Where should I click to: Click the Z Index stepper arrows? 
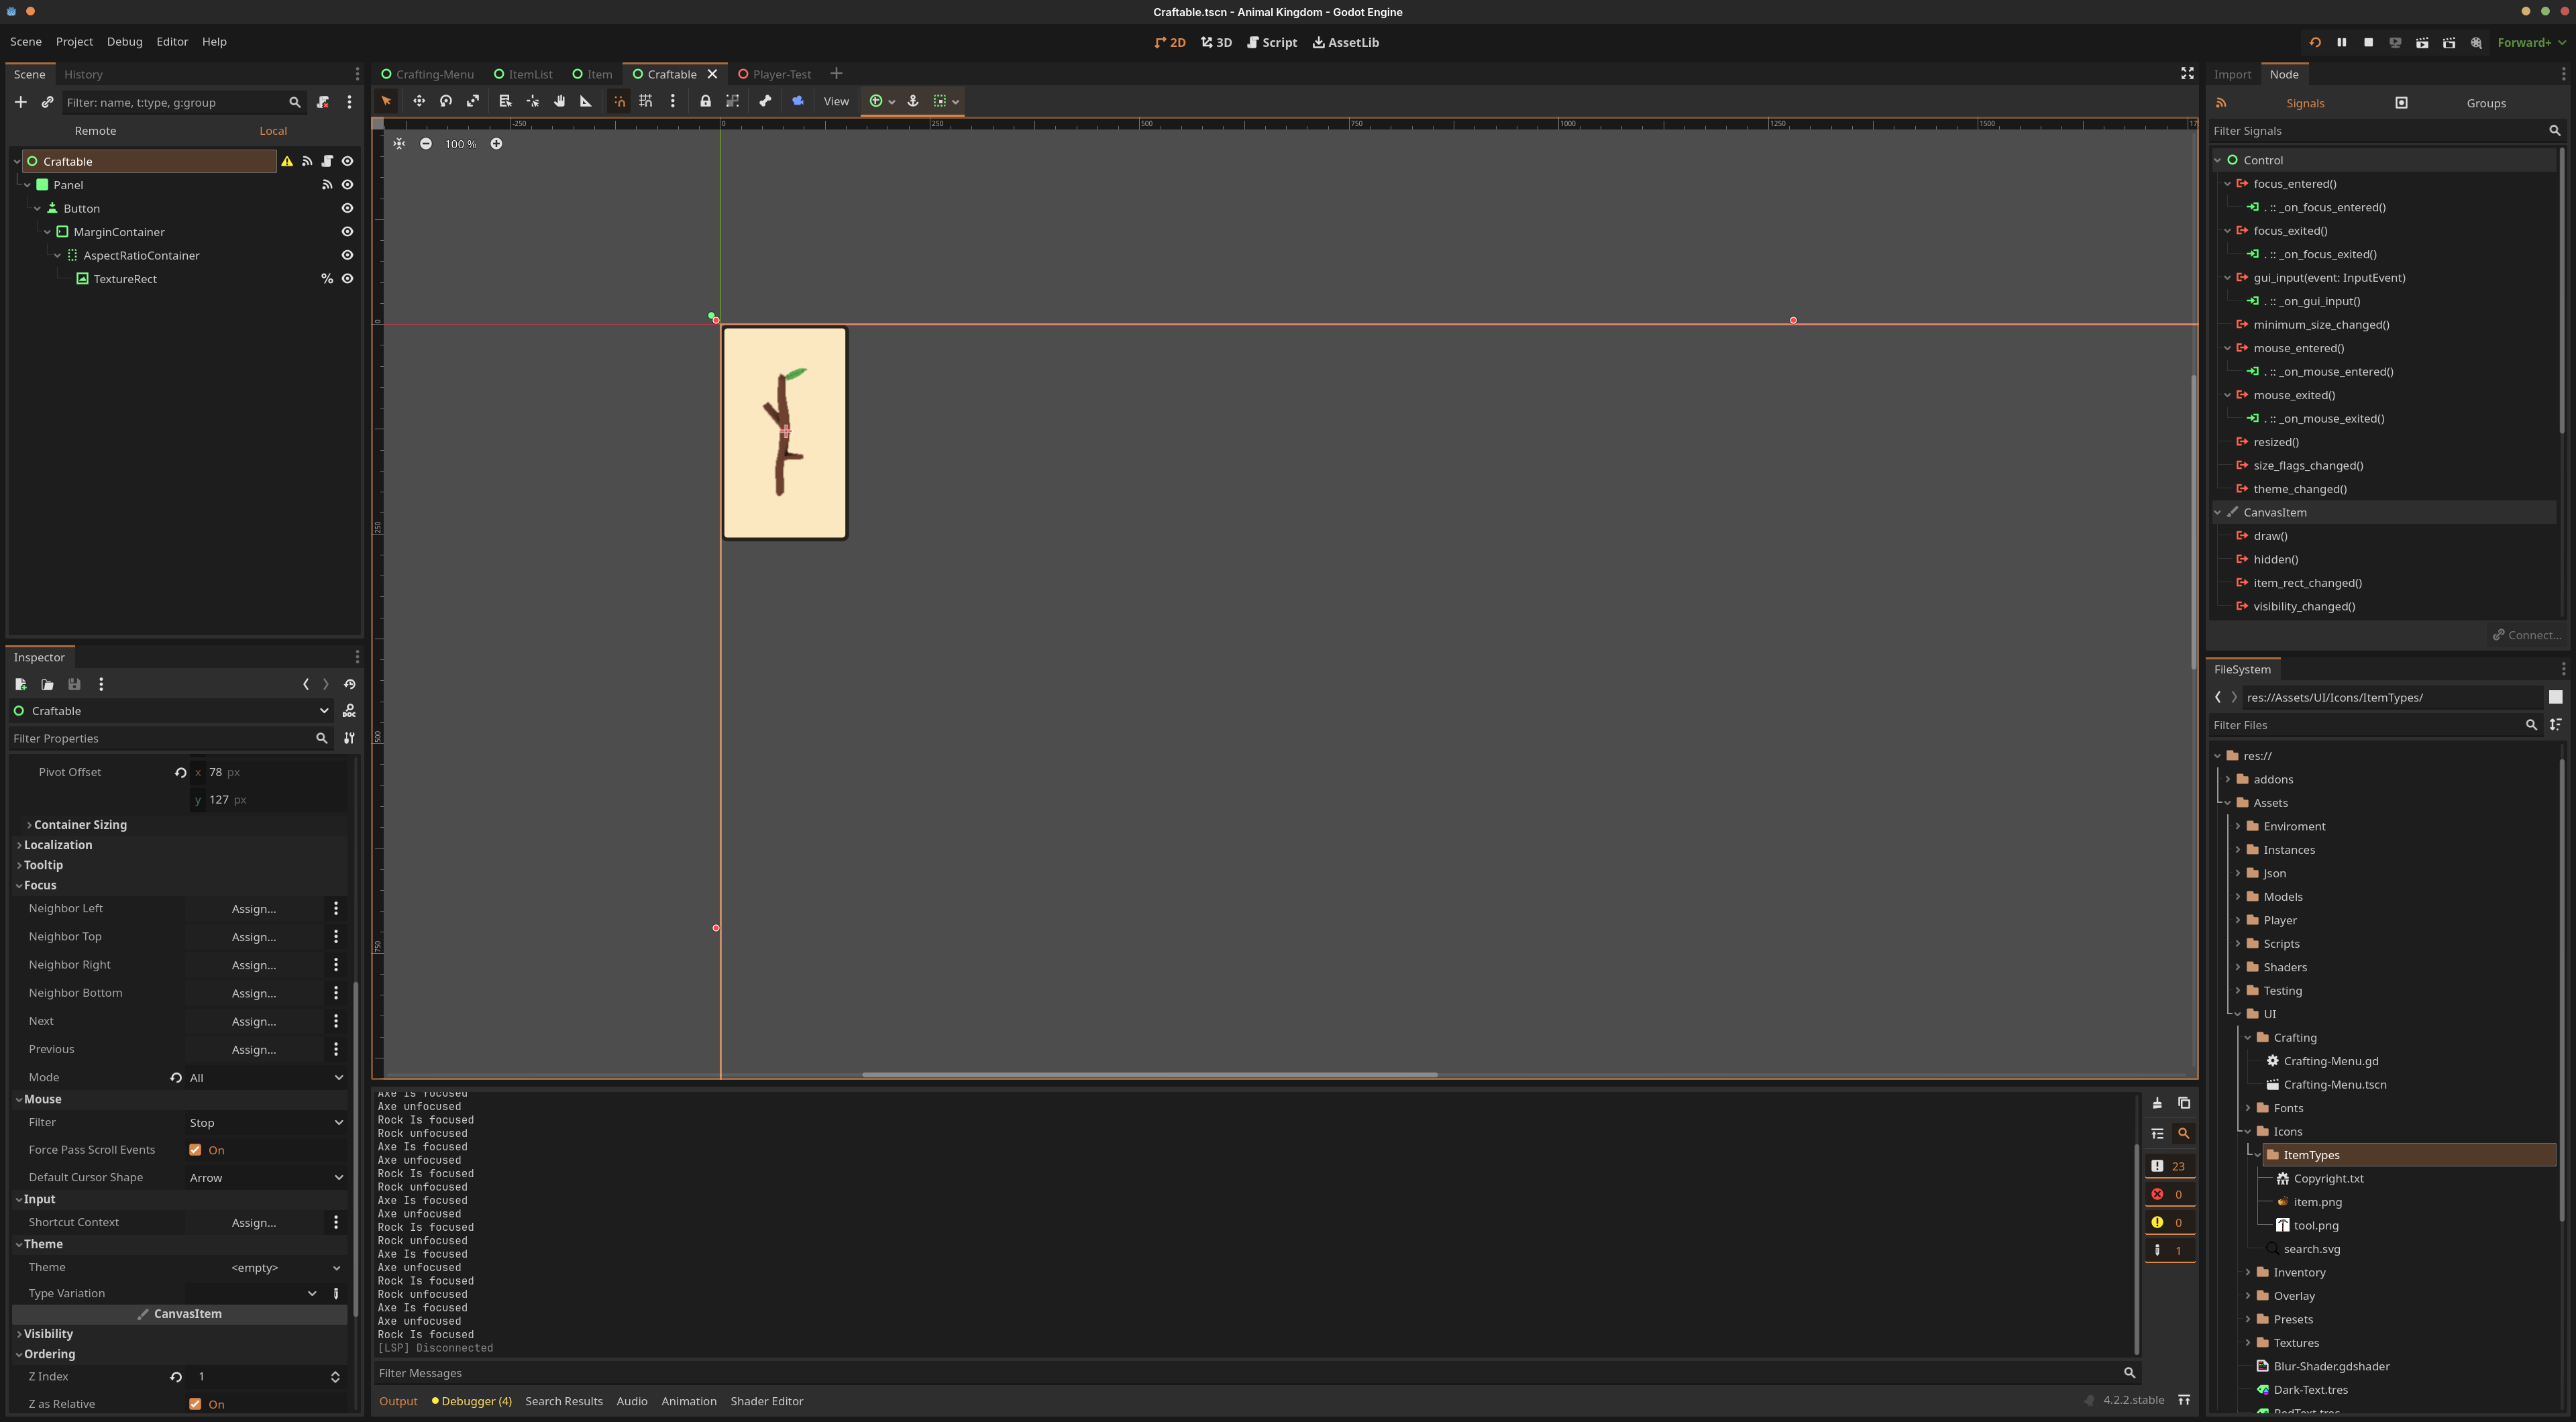[335, 1377]
